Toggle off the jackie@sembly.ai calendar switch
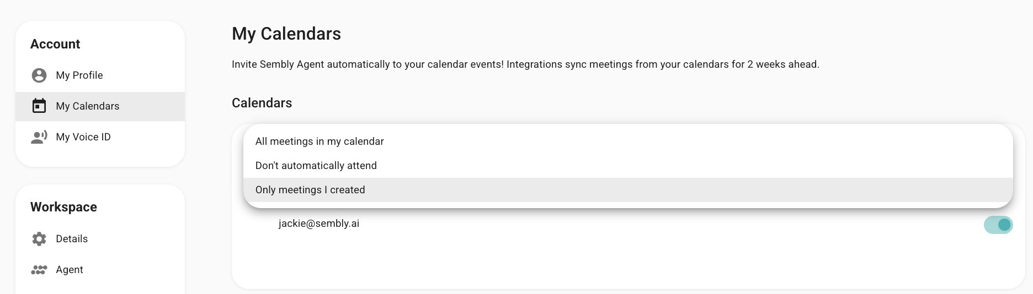 (998, 225)
